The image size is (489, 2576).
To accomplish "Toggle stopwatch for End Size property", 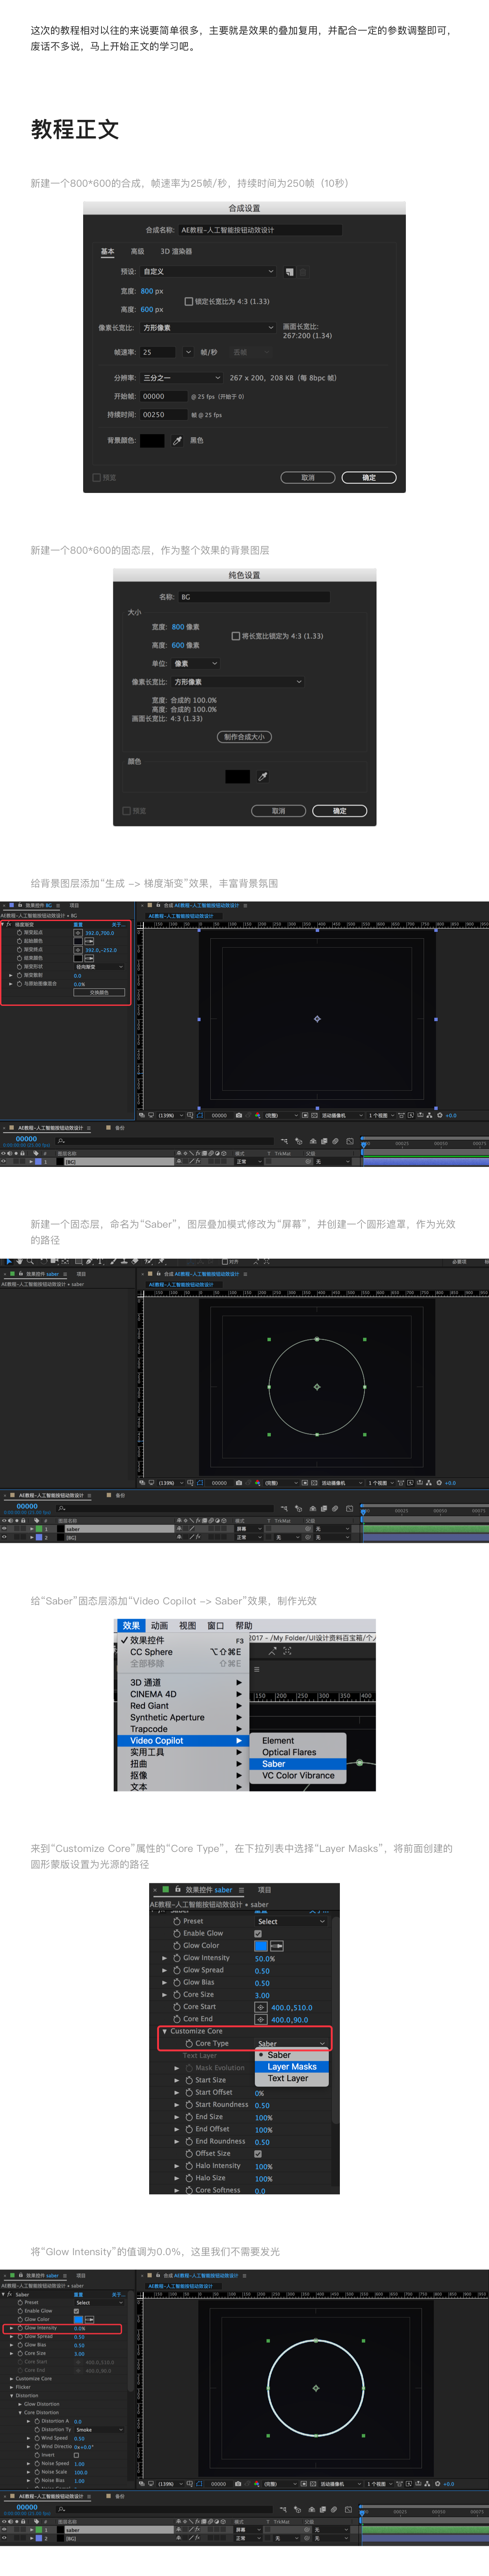I will pyautogui.click(x=189, y=2116).
